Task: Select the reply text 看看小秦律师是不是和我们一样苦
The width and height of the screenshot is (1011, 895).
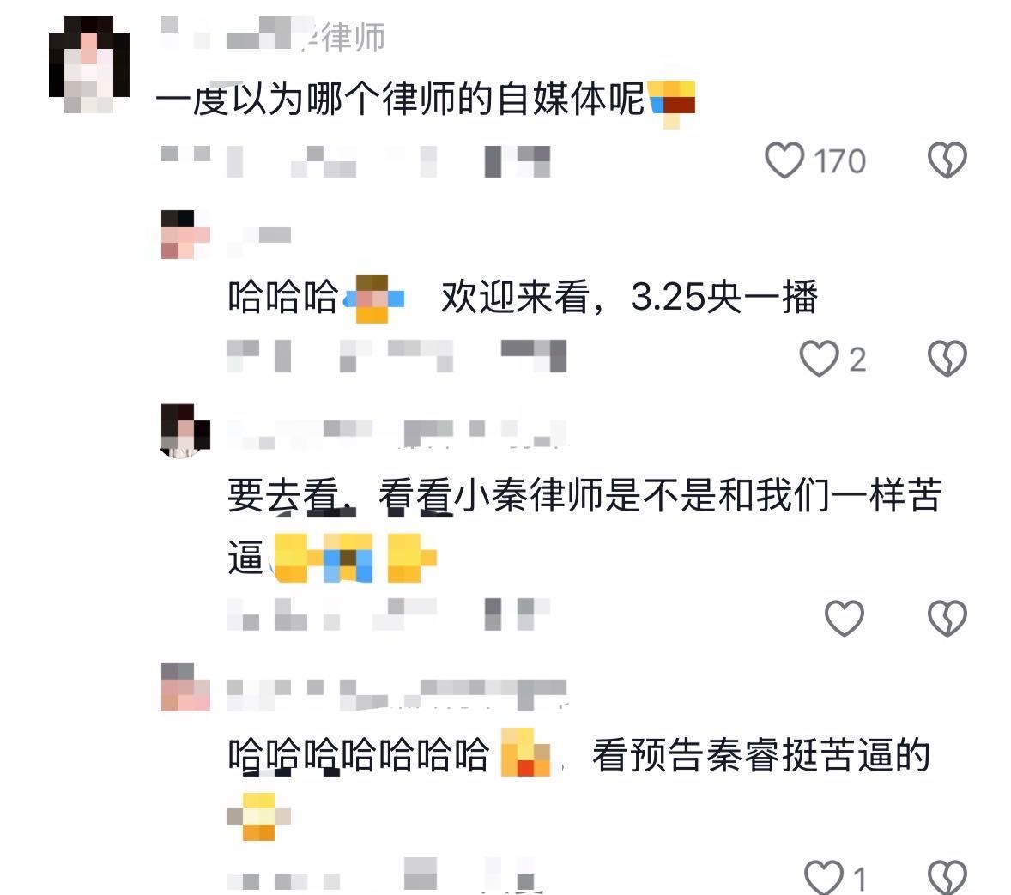Action: point(660,496)
